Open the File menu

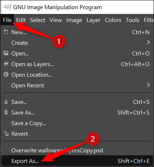coord(7,20)
